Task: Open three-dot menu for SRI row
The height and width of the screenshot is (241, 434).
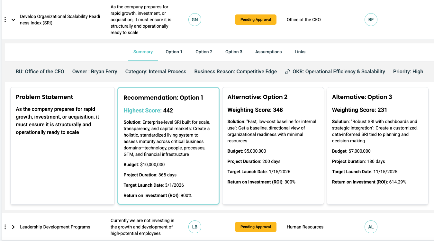Action: pyautogui.click(x=5, y=20)
